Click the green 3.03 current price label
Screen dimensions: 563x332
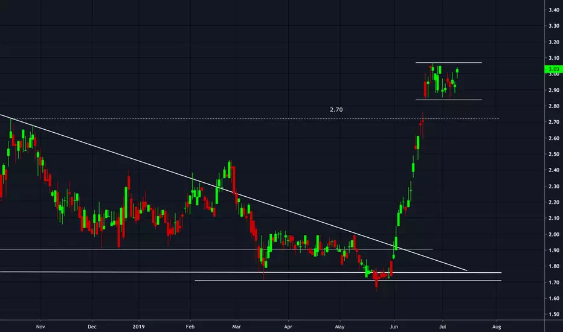[x=553, y=69]
